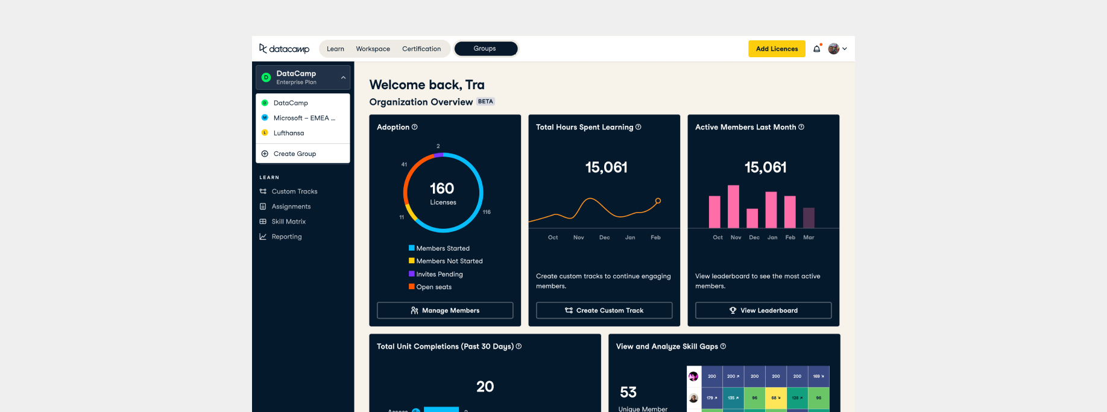Viewport: 1107px width, 412px height.
Task: Click the Total Hours Spent Learning info icon
Action: [639, 127]
